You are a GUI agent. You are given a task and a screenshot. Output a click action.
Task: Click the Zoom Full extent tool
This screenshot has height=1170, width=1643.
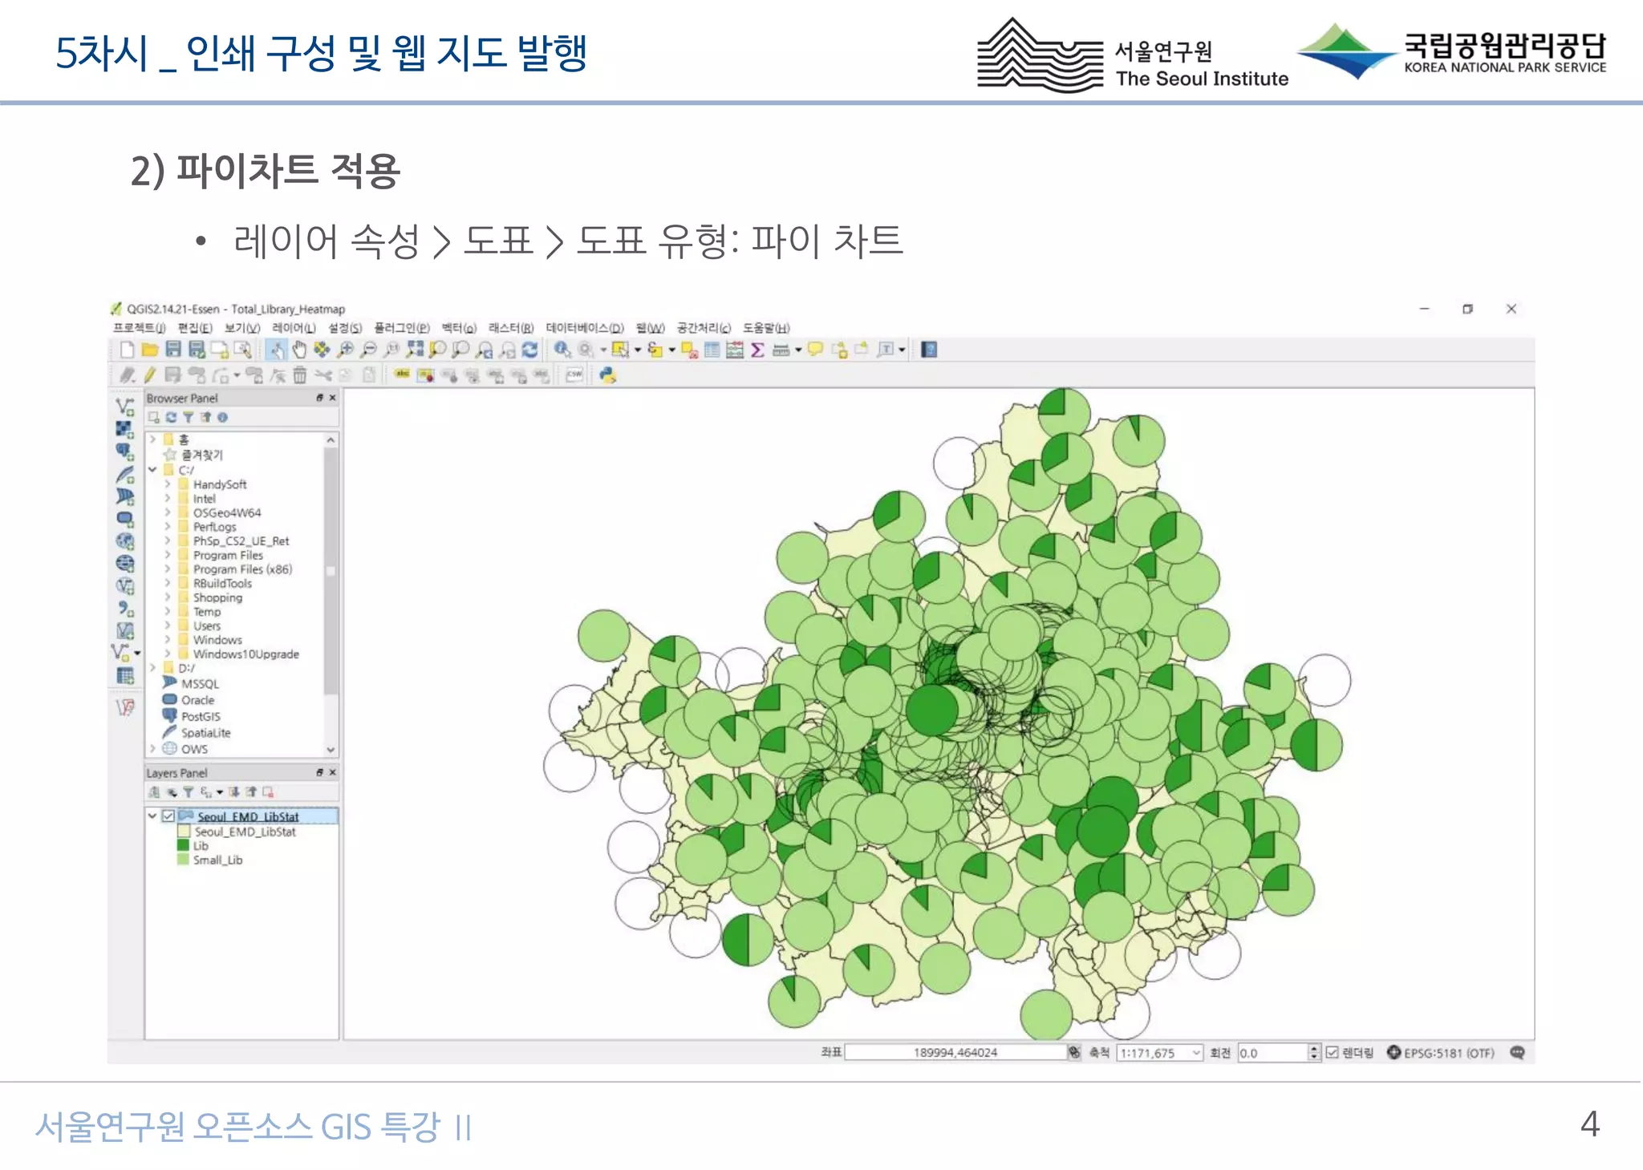point(415,350)
